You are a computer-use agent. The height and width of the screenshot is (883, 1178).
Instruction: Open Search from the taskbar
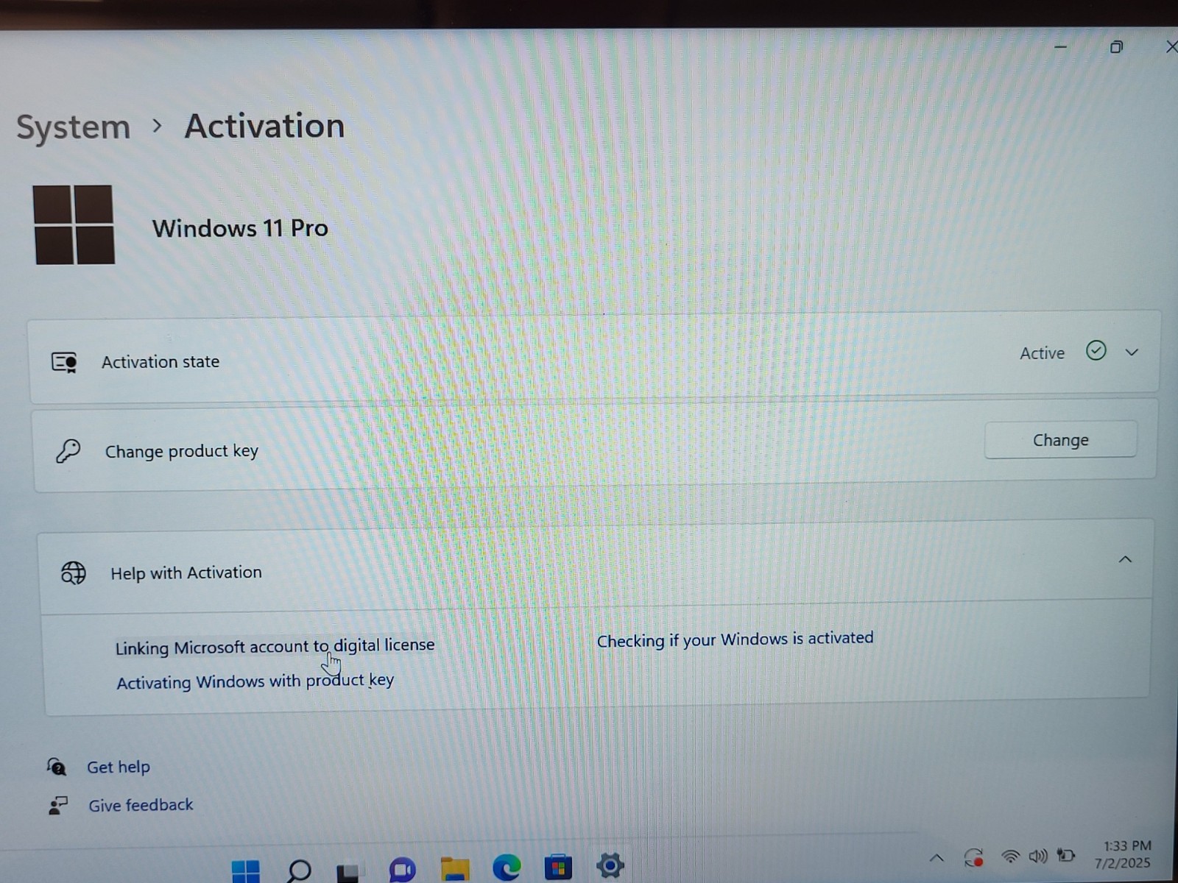[x=298, y=870]
